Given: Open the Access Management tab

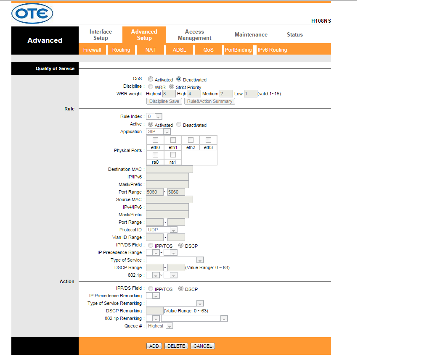Looking at the screenshot, I should point(194,35).
